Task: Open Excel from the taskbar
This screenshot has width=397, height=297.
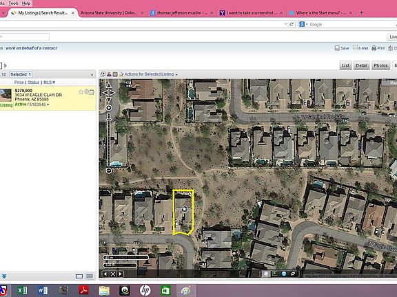Action: click(22, 290)
